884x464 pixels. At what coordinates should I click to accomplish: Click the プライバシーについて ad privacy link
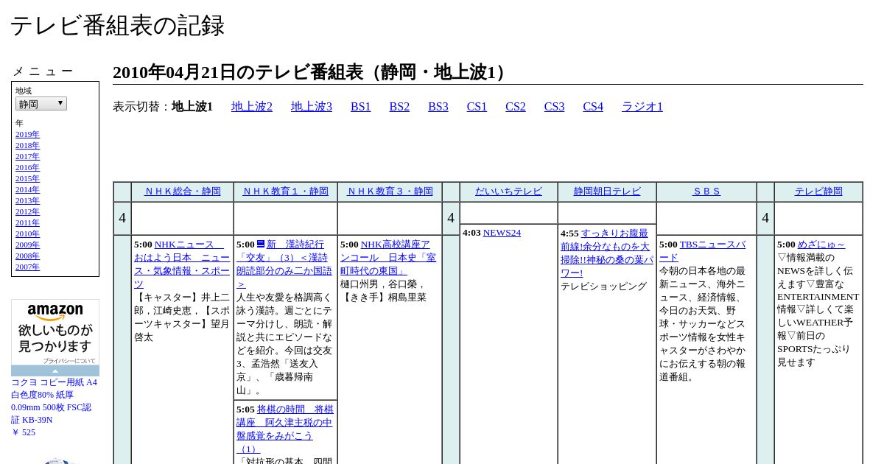click(69, 361)
